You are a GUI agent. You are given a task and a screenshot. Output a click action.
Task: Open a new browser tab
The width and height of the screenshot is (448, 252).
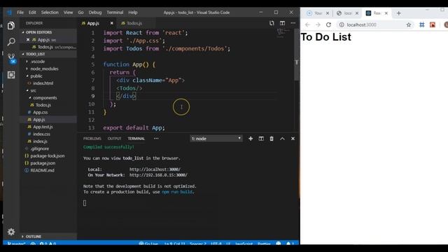tap(398, 13)
